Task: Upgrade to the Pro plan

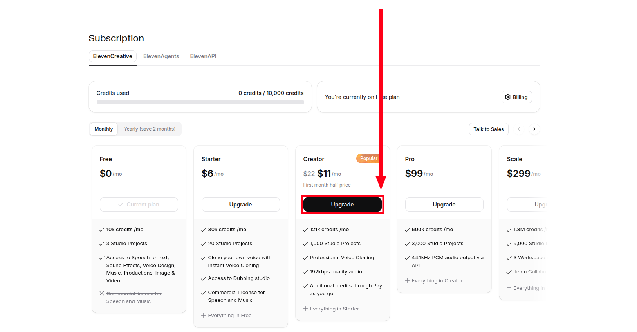Action: pyautogui.click(x=444, y=205)
